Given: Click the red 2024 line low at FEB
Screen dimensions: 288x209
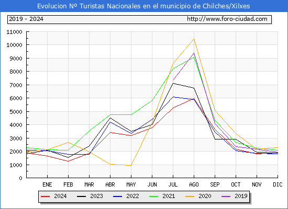Looking at the screenshot, I should click(x=68, y=161).
